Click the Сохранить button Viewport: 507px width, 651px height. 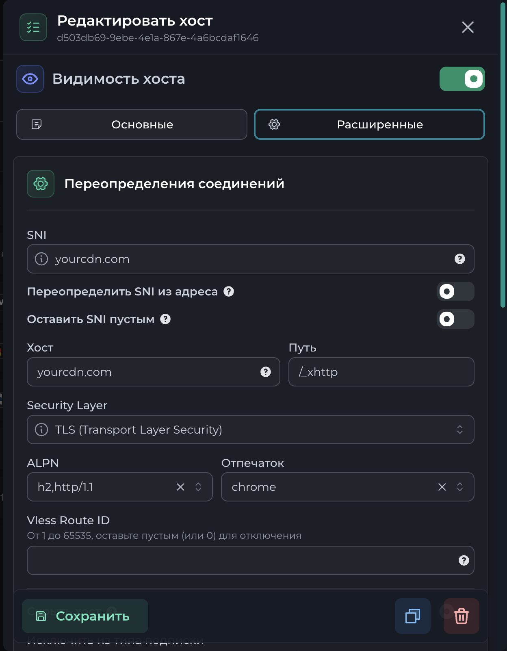85,616
